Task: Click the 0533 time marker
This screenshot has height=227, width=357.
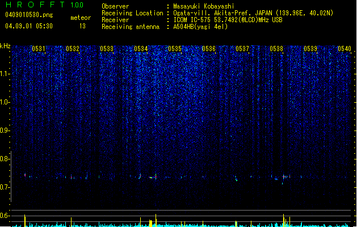Action: click(107, 49)
